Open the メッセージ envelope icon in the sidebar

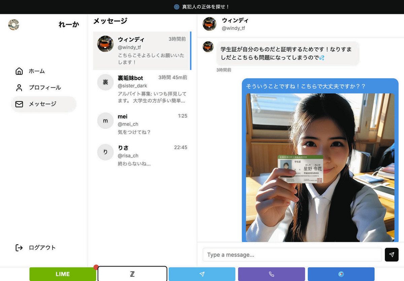click(19, 104)
